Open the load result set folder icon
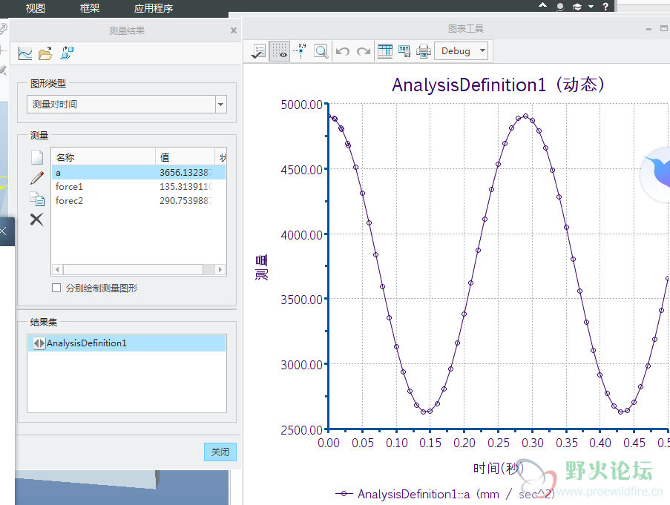Viewport: 670px width, 505px height. [x=45, y=53]
